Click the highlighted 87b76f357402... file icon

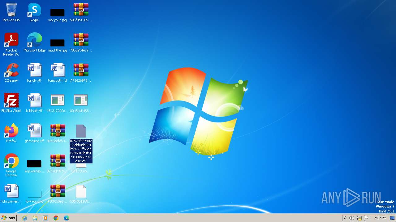tap(81, 131)
